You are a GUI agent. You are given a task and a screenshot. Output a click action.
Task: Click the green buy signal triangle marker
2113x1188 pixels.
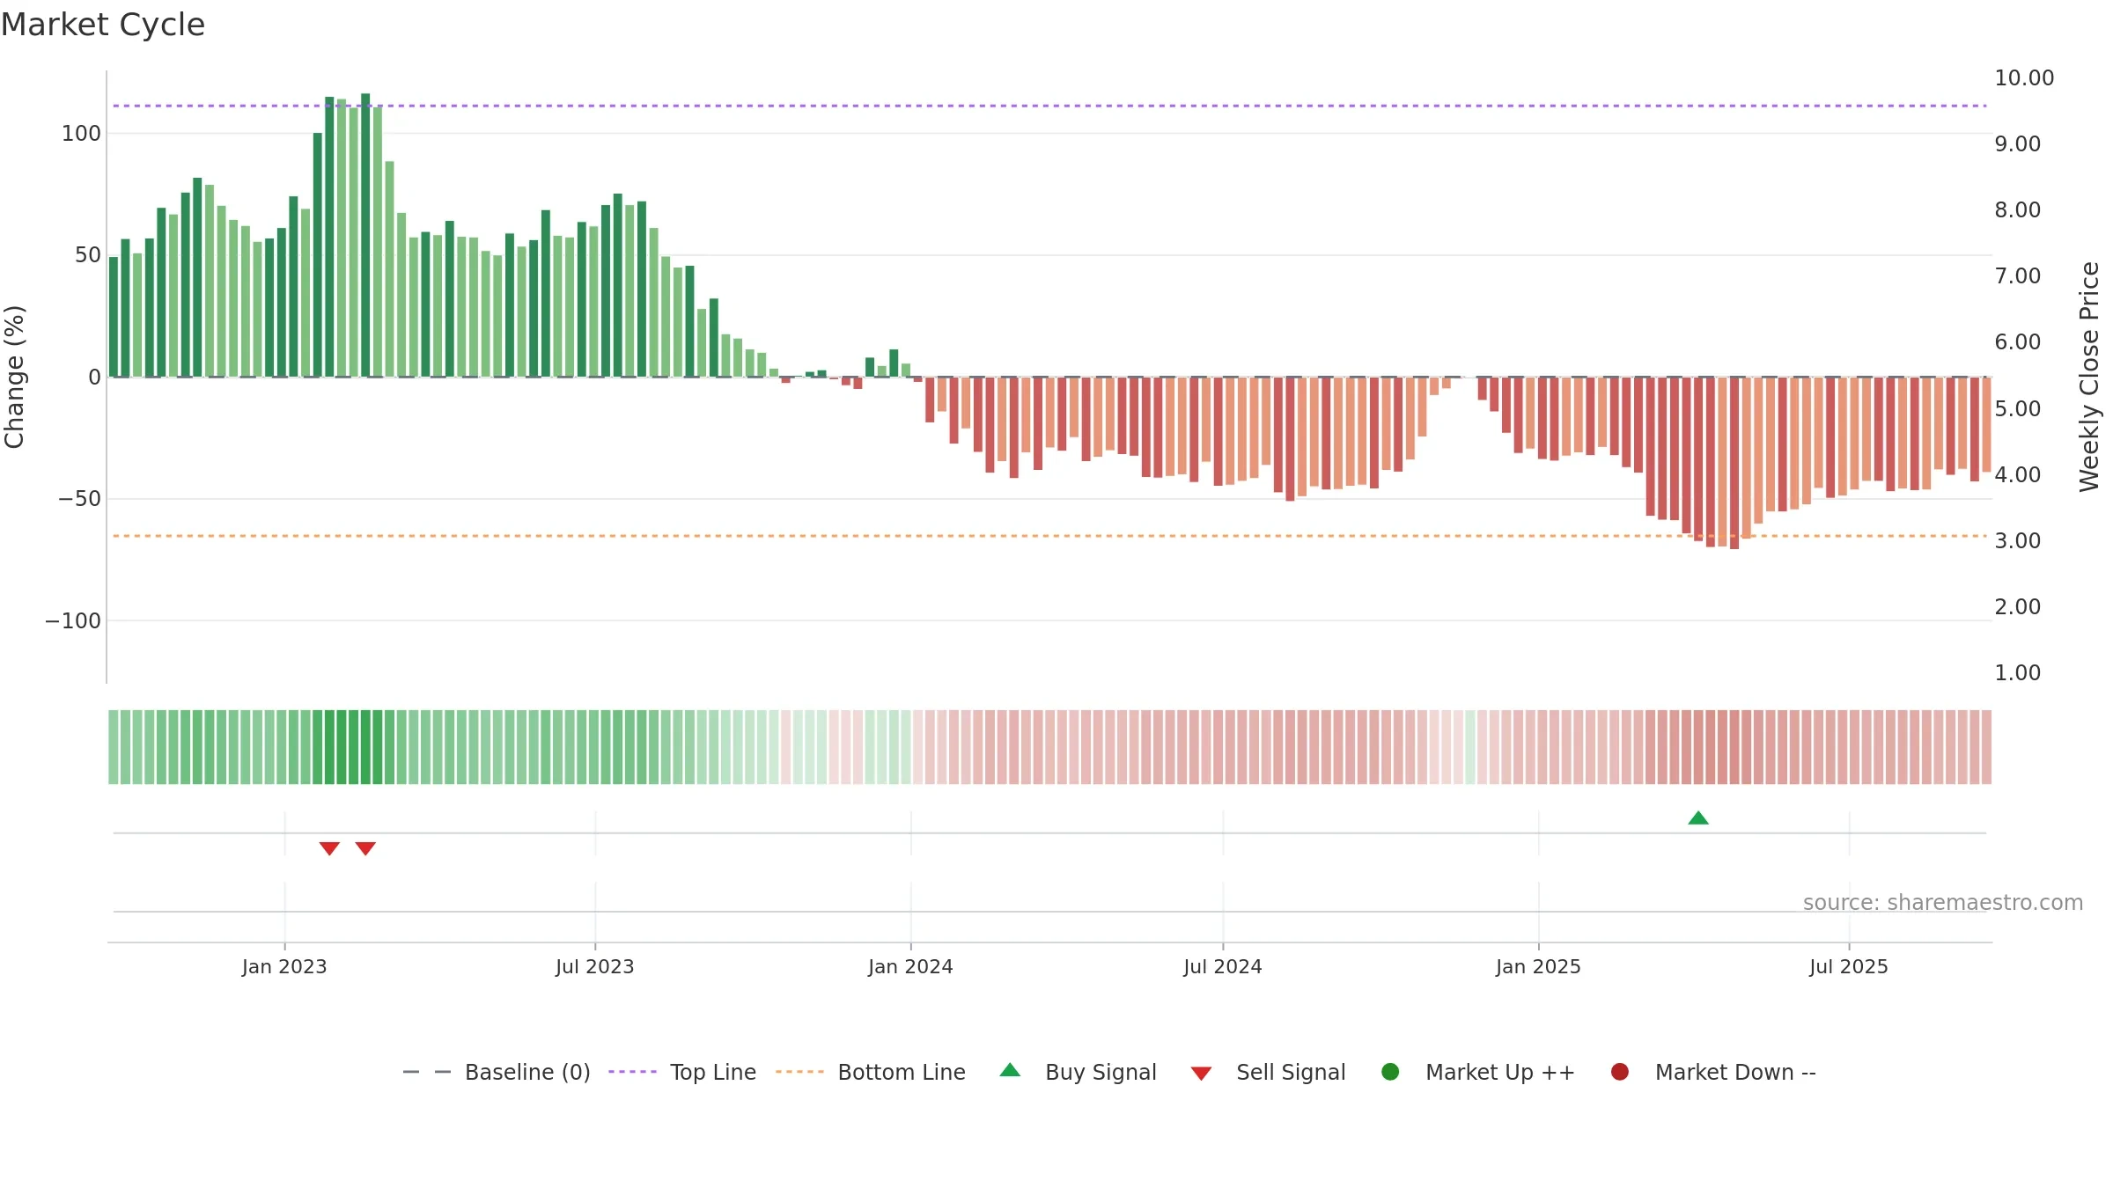tap(1698, 818)
